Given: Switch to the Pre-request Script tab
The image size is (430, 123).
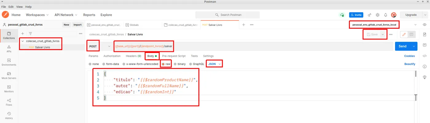Looking at the screenshot, I should pos(174,56).
